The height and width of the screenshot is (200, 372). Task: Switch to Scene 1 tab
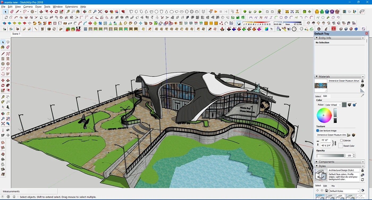[16, 34]
